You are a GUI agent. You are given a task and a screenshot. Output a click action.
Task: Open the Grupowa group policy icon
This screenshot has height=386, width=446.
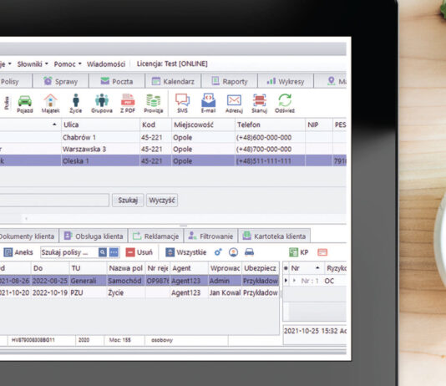click(102, 104)
